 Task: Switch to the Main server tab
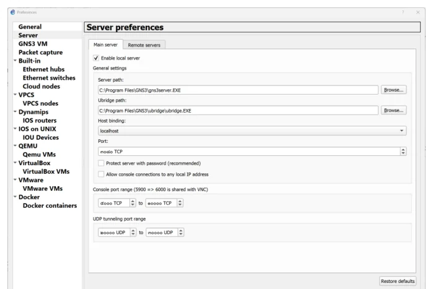[x=105, y=45]
